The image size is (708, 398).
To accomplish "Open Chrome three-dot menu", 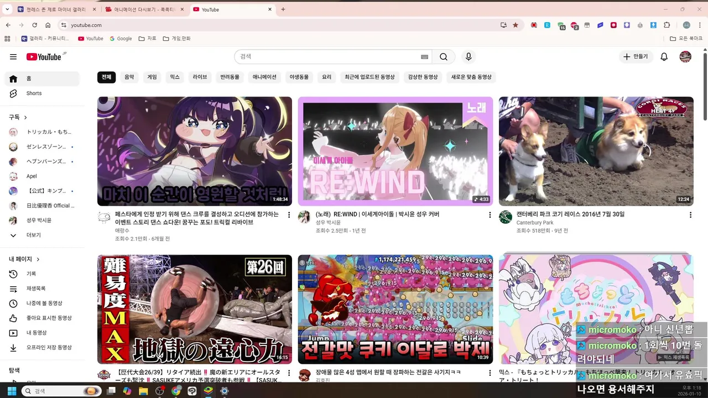I will tap(700, 25).
